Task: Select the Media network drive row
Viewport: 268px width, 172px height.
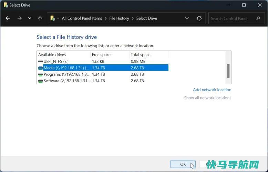Action: click(103, 68)
